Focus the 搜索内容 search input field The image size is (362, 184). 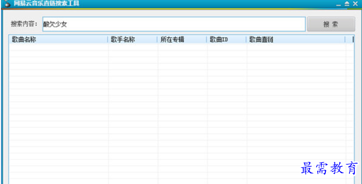(174, 24)
